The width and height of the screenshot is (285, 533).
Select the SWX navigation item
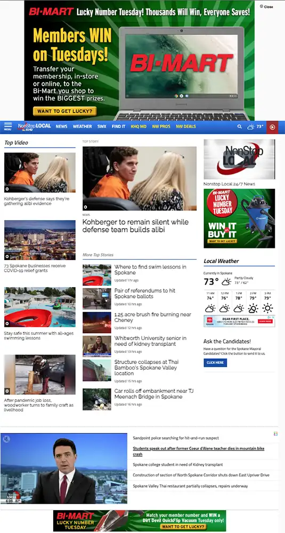click(x=102, y=126)
